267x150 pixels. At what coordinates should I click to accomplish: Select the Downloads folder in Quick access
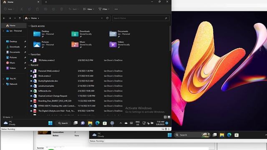point(82,34)
